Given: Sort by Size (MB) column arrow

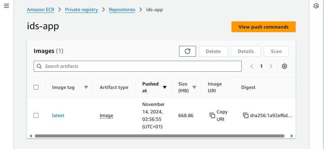Looking at the screenshot, I should 194,87.
